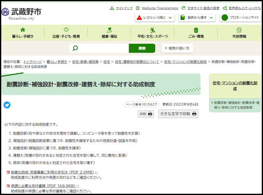This screenshot has height=195, width=263.
Task: Click the printer icon in 印刷 button
Action: (150, 114)
